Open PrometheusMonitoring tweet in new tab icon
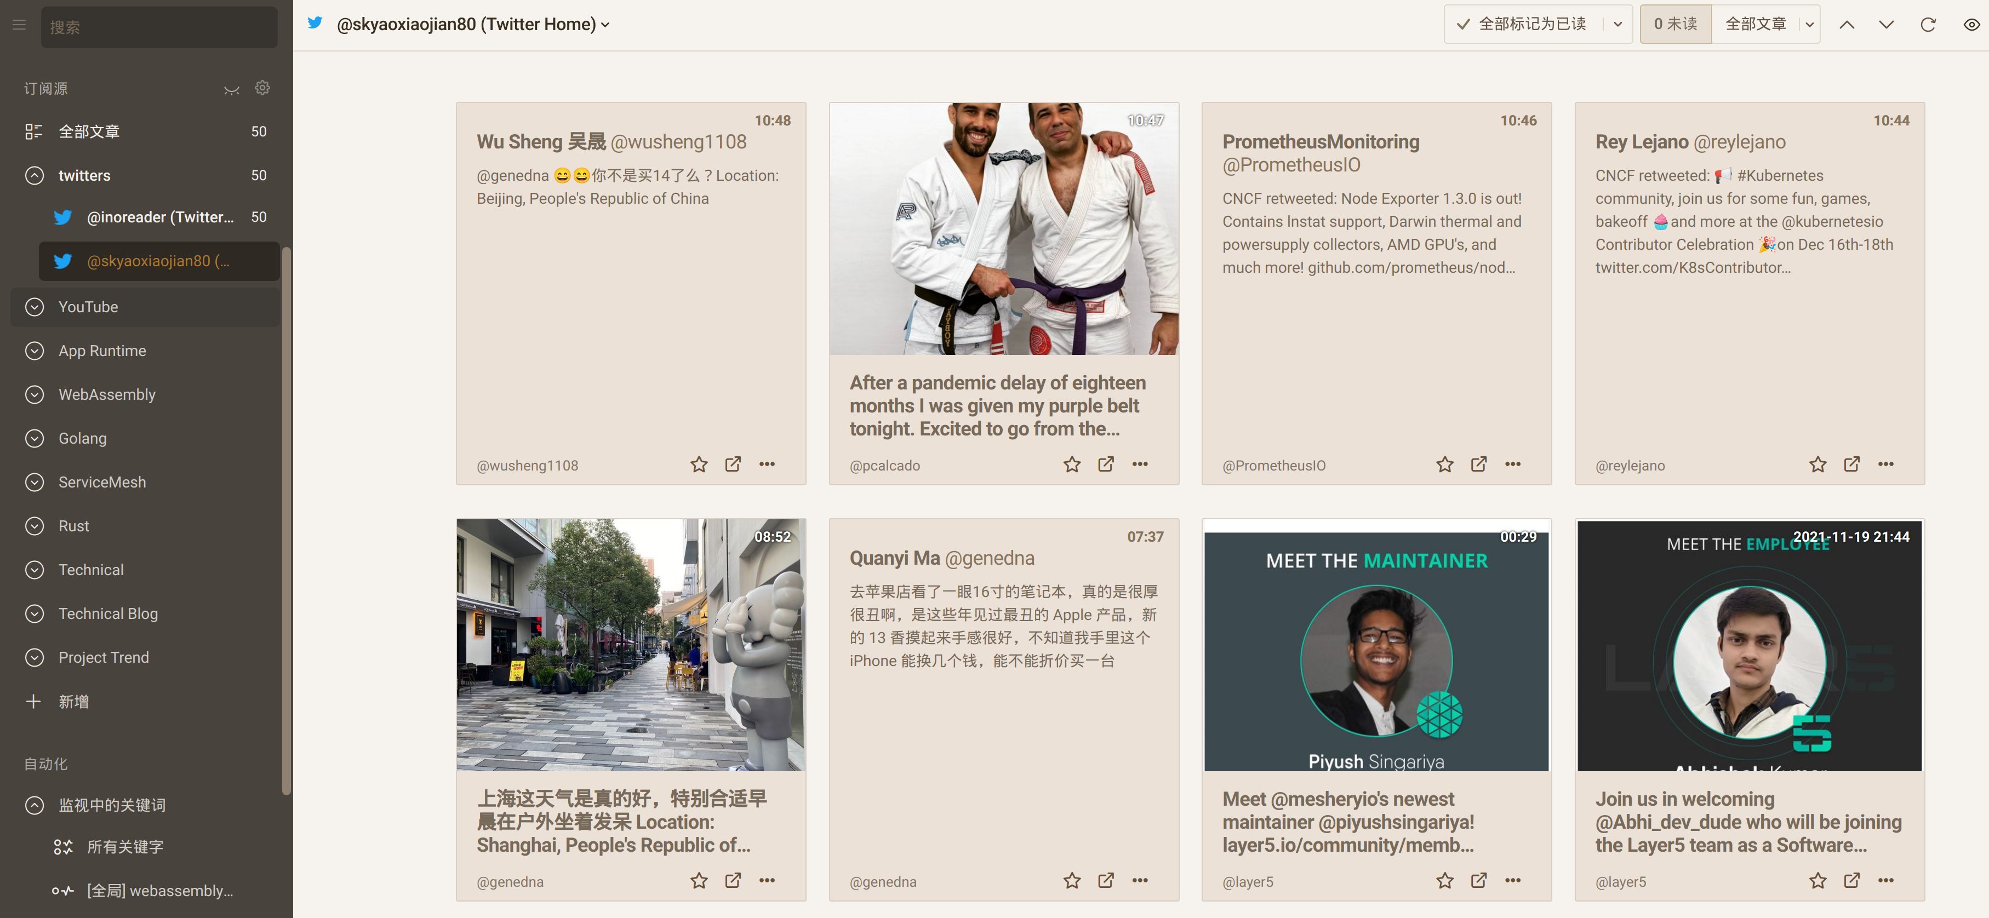 [x=1479, y=464]
